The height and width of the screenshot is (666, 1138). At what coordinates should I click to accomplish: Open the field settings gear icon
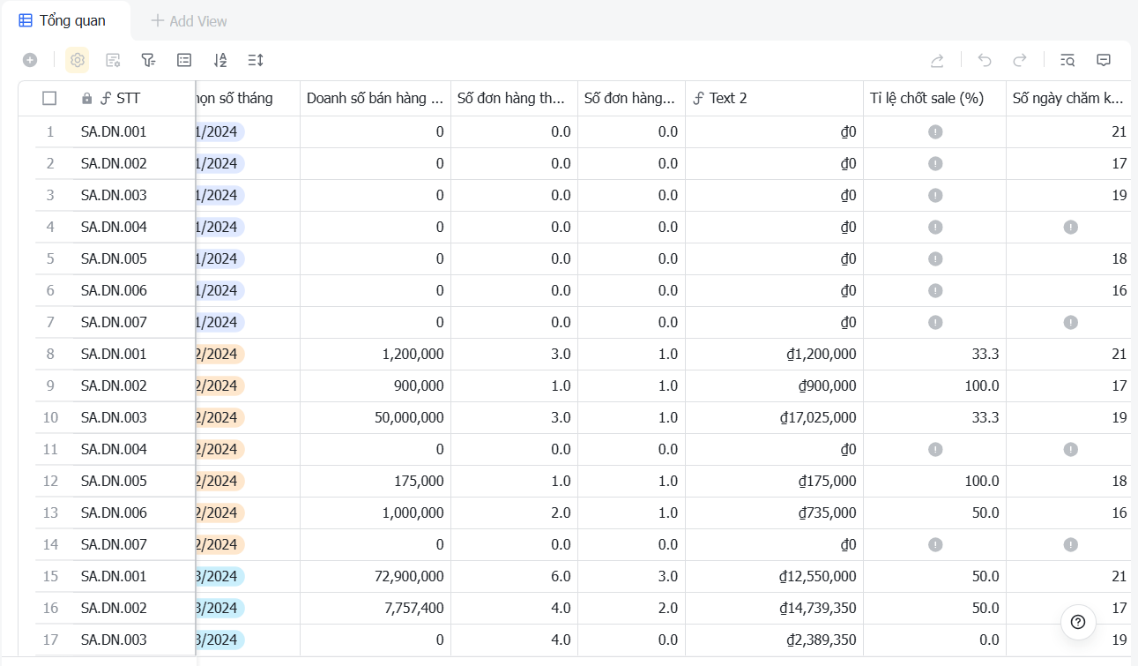pyautogui.click(x=78, y=60)
